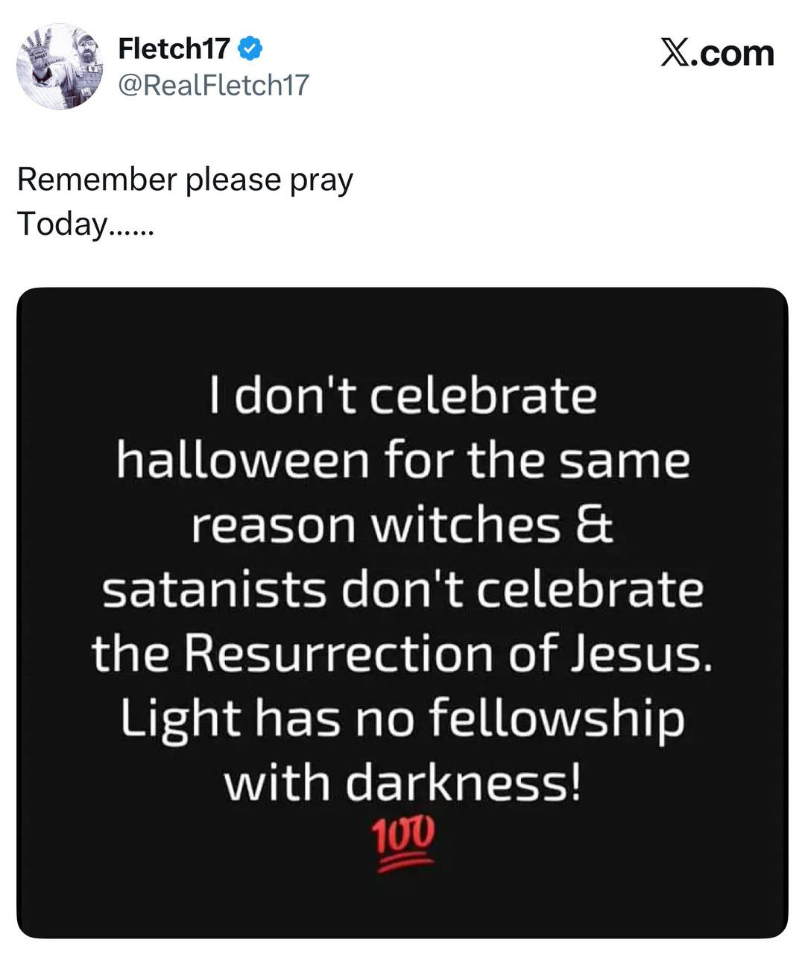This screenshot has height=954, width=805.
Task: Click the word "halloween" in the image
Action: coord(243,461)
